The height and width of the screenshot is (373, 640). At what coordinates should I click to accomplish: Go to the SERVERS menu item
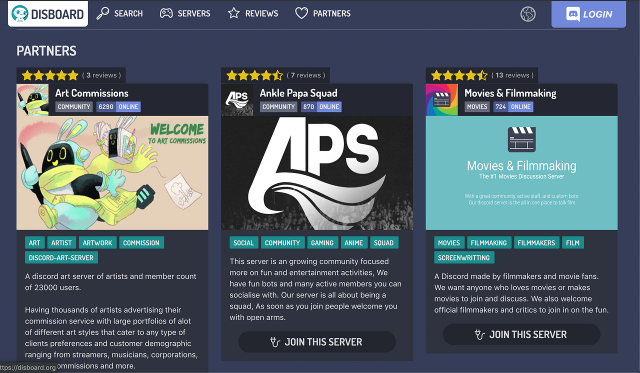coord(185,13)
